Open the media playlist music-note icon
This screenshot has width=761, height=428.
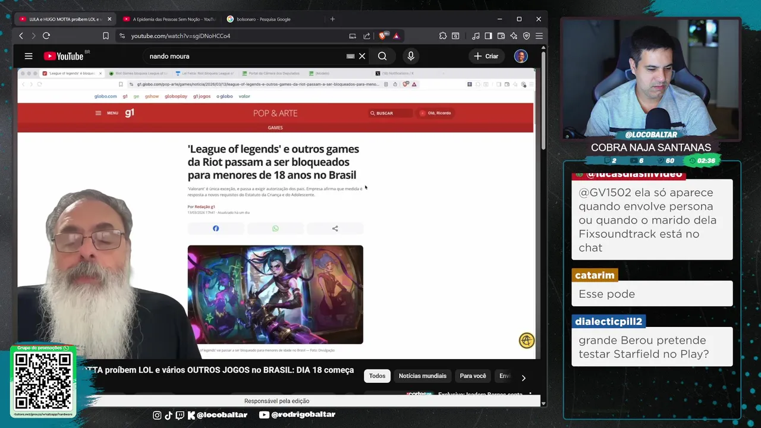click(x=476, y=36)
